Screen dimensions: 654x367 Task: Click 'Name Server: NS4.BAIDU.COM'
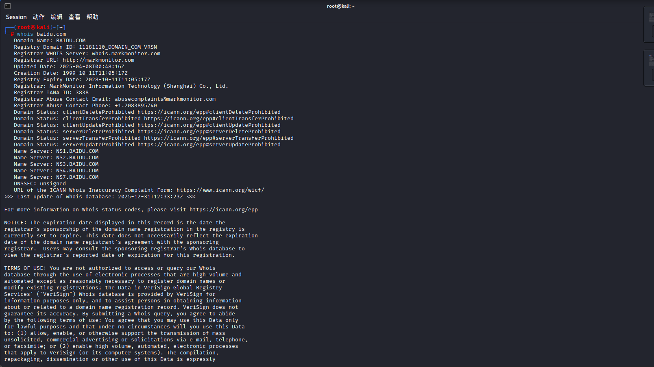point(56,171)
